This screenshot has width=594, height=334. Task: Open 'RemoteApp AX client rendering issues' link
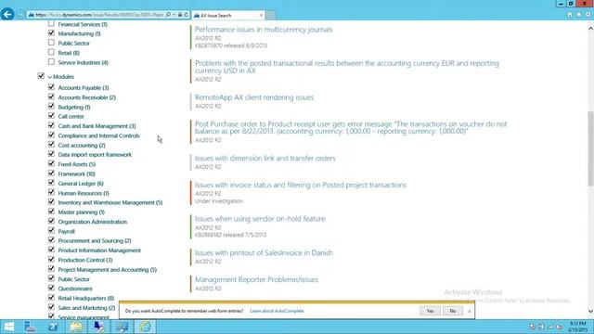point(254,97)
